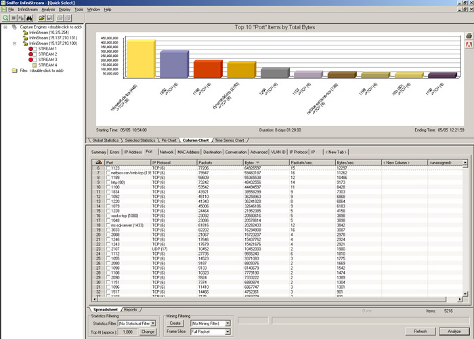
Task: Select the IP Address tab
Action: [133, 152]
